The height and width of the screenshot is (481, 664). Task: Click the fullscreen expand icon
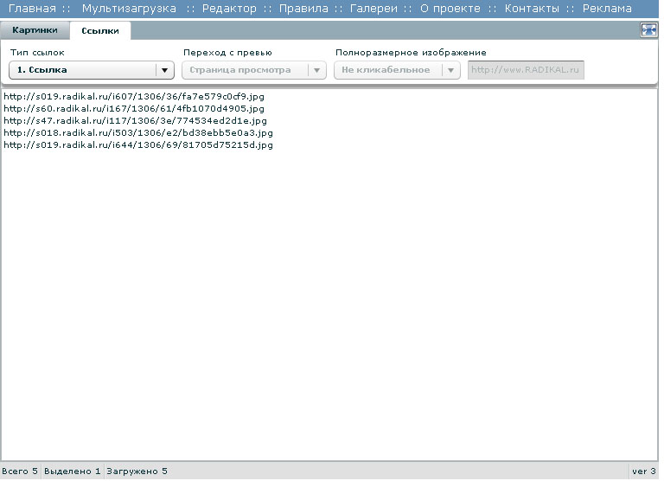tap(648, 30)
